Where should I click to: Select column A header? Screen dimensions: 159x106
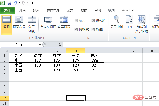pos(19,51)
